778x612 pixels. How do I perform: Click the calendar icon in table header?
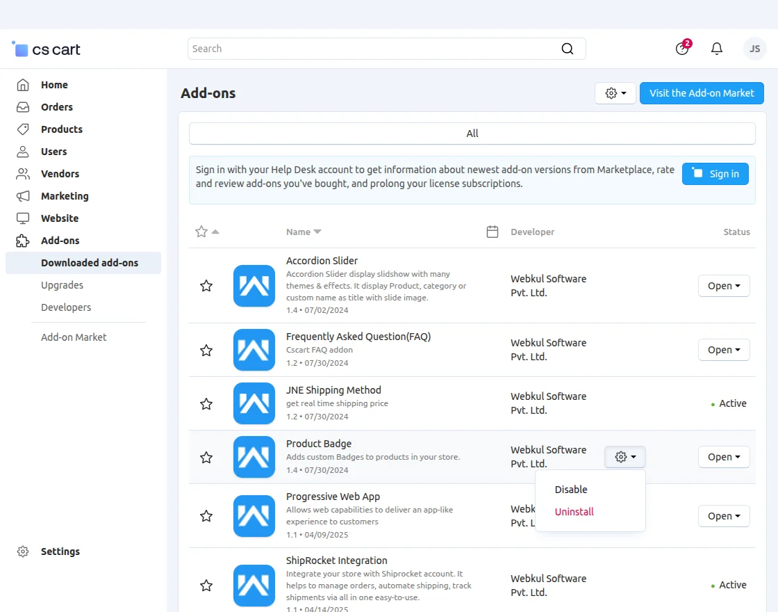click(493, 232)
